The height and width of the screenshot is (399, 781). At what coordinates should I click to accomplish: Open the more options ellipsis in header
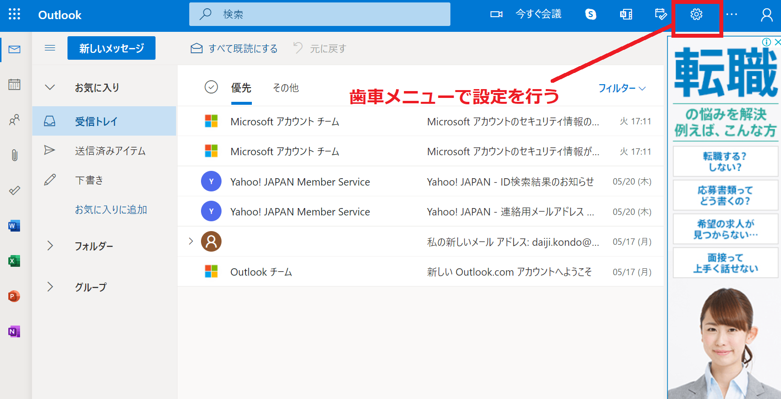(732, 14)
